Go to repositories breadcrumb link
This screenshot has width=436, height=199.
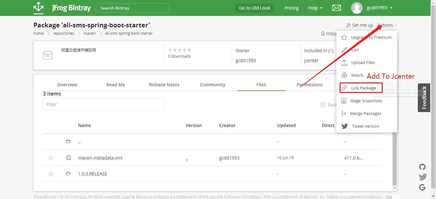pos(64,33)
